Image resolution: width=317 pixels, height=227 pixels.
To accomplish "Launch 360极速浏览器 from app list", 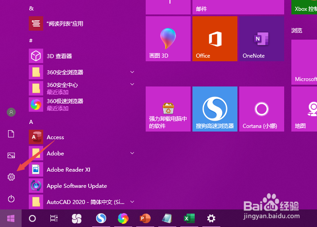I will [x=82, y=104].
